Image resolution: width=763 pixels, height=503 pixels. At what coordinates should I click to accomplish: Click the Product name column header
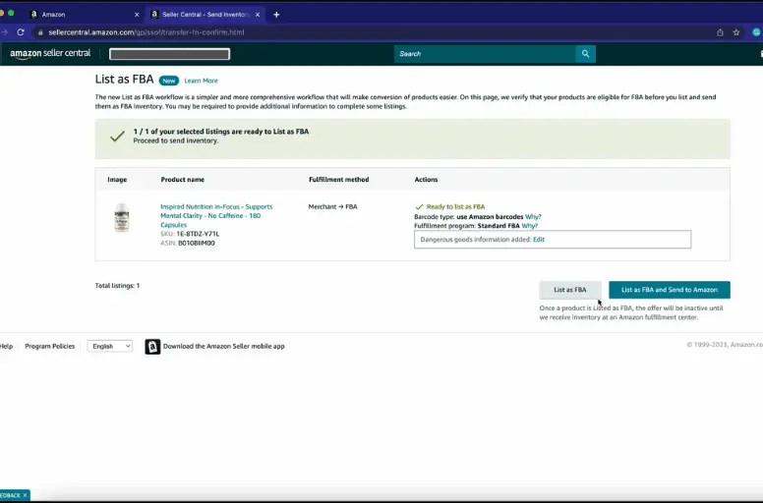[x=183, y=180]
